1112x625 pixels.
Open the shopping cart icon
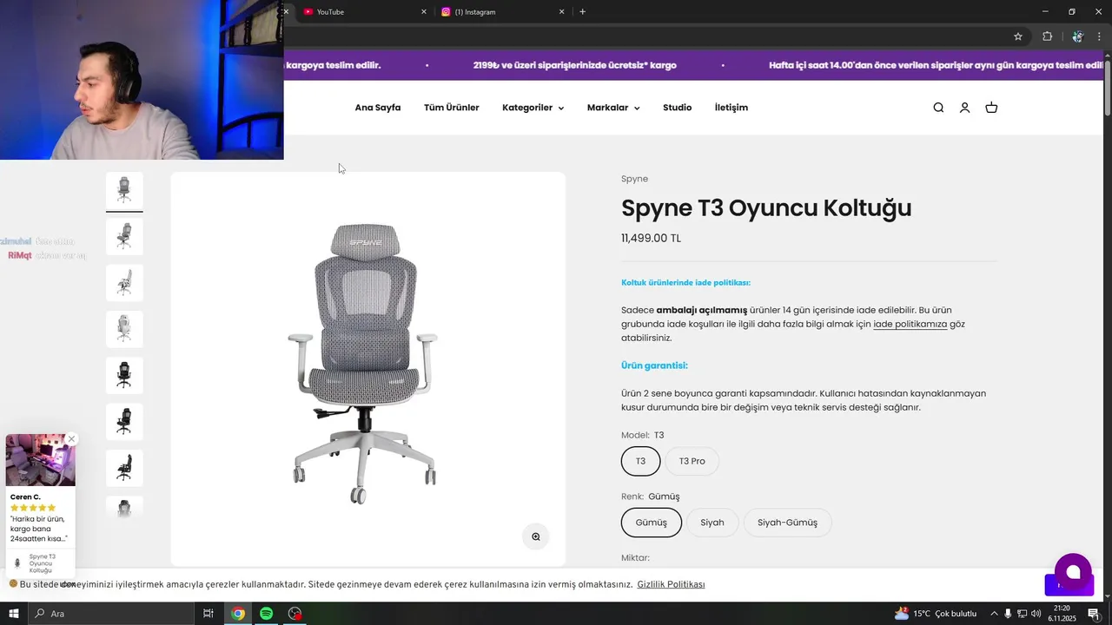[991, 108]
